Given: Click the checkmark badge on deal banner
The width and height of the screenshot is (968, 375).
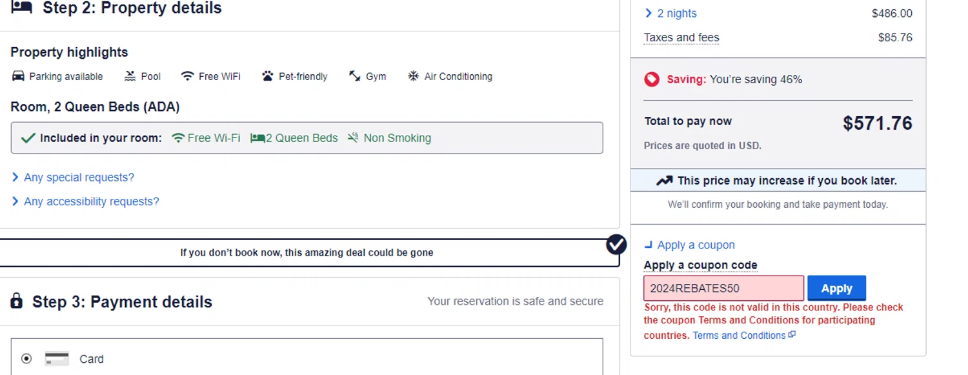Looking at the screenshot, I should pyautogui.click(x=616, y=245).
